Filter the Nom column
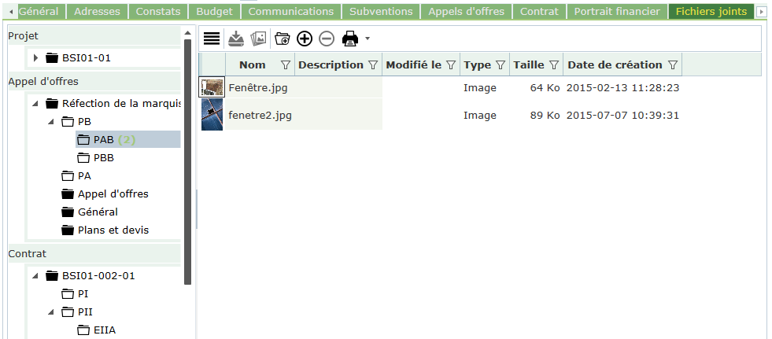The height and width of the screenshot is (339, 772). click(285, 65)
